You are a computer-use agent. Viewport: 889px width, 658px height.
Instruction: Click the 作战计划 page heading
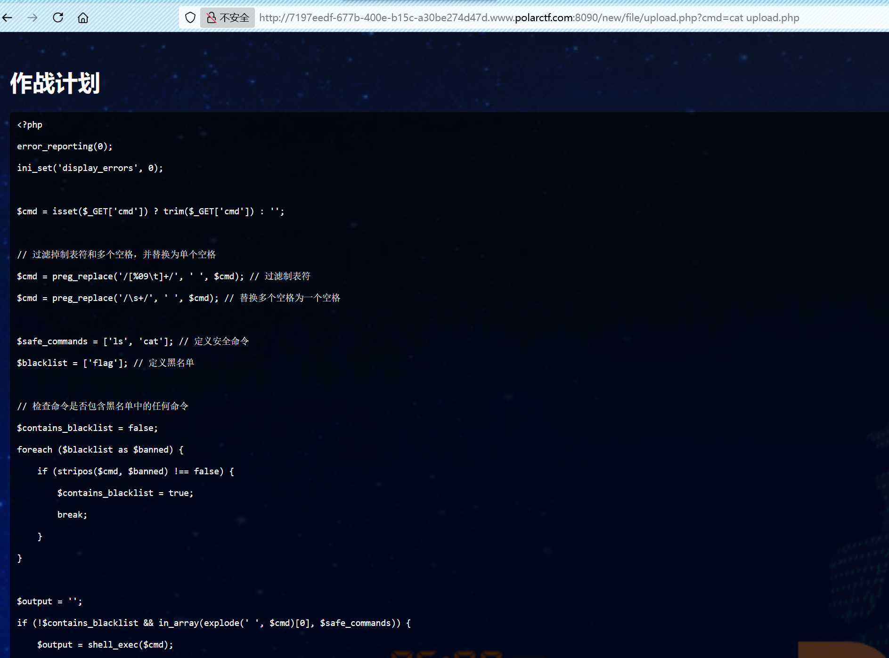pyautogui.click(x=55, y=83)
